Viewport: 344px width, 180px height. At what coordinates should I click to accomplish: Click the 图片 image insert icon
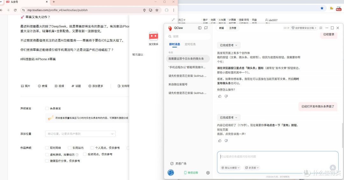tap(22, 86)
